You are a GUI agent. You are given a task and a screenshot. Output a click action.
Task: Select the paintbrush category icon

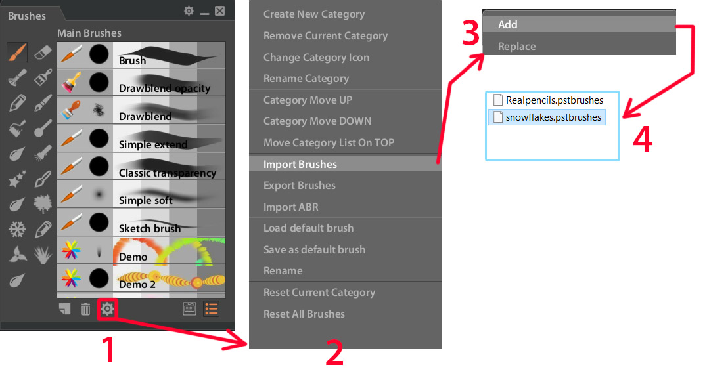(17, 52)
